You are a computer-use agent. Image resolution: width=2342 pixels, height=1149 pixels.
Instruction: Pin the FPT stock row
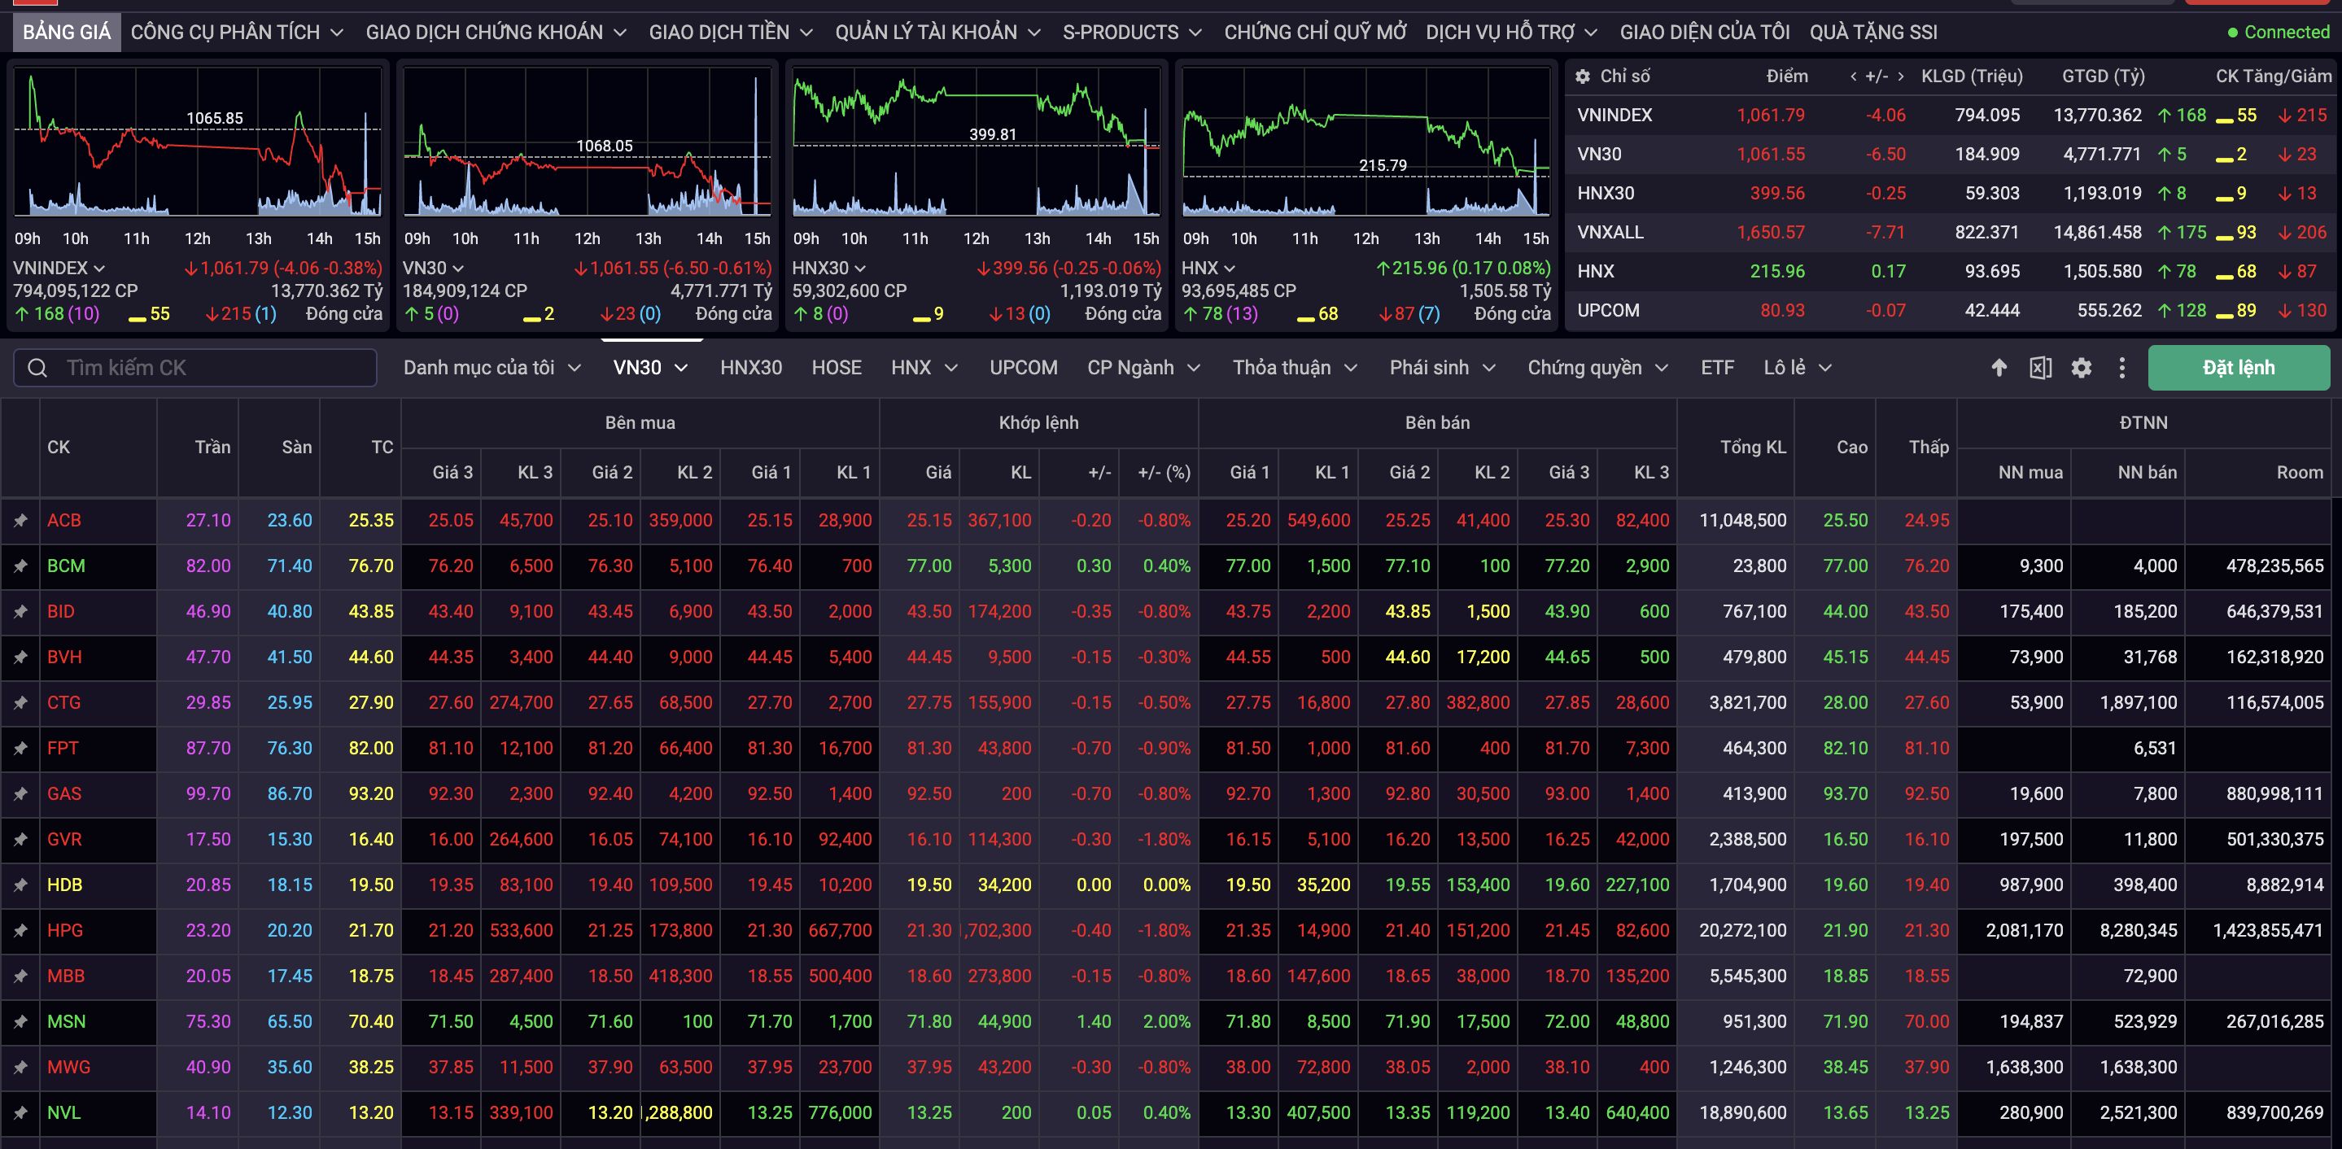pyautogui.click(x=20, y=748)
